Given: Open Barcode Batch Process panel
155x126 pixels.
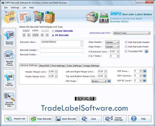Looking at the screenshot, I should pyautogui.click(x=9, y=58).
